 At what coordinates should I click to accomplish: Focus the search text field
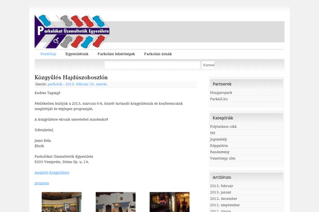point(152,65)
